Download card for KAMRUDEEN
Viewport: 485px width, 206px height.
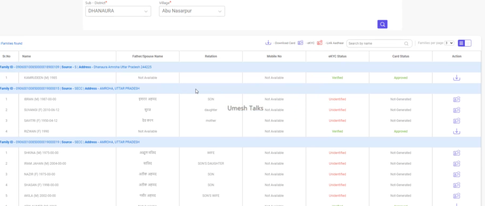pos(457,78)
